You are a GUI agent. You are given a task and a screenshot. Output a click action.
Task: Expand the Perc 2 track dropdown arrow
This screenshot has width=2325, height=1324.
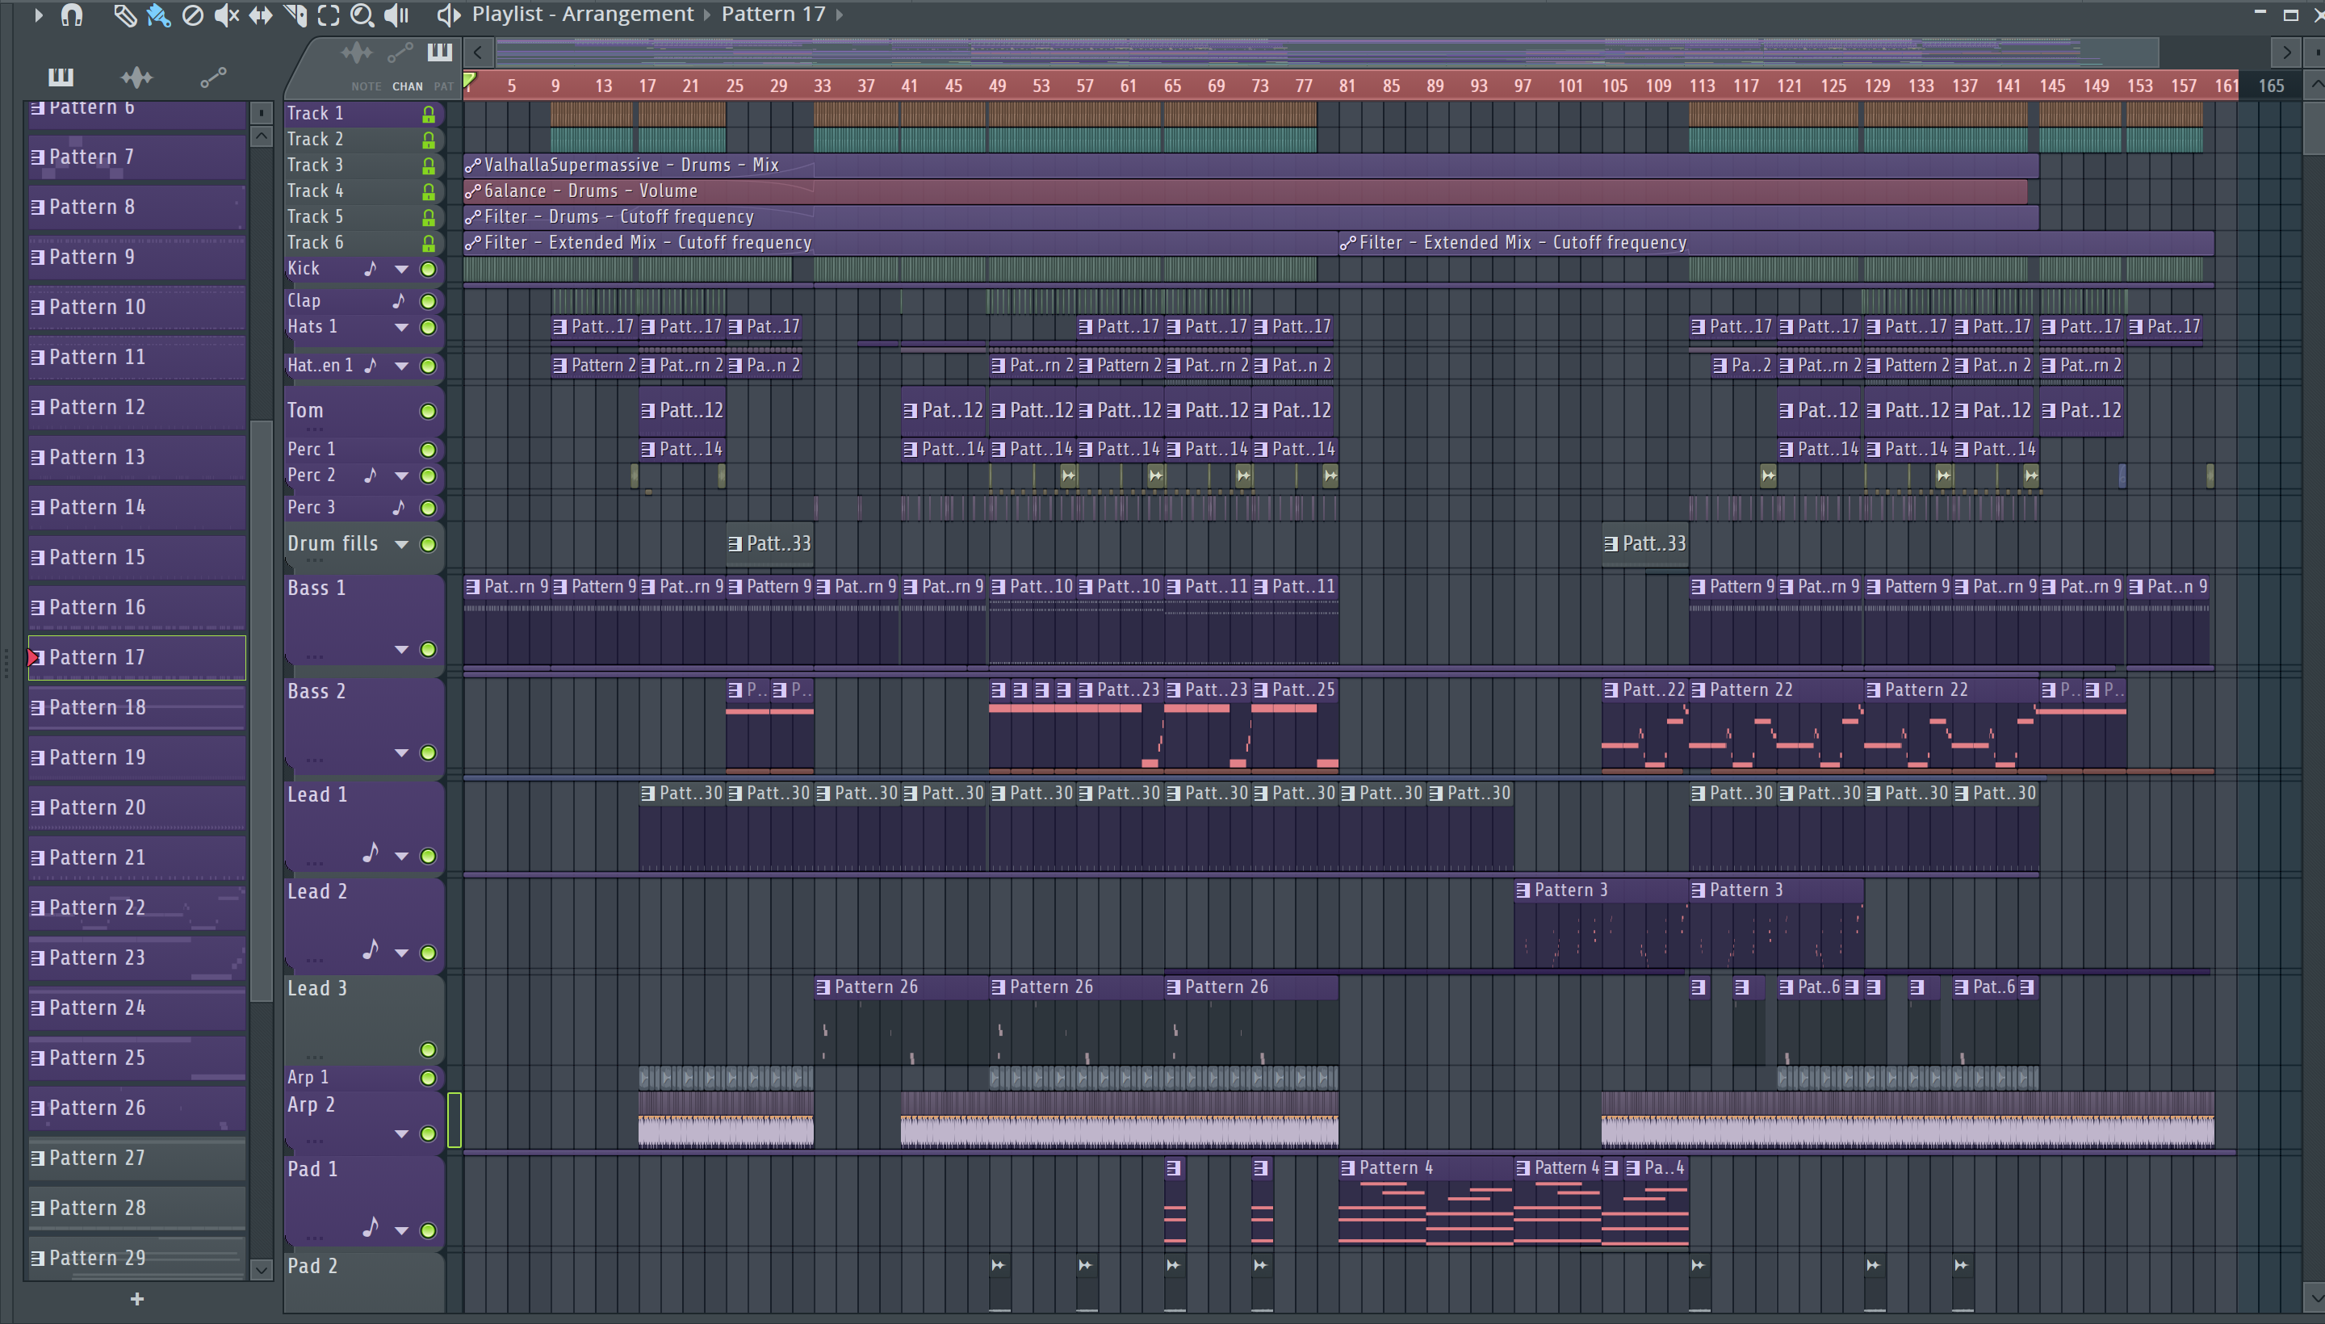point(401,476)
